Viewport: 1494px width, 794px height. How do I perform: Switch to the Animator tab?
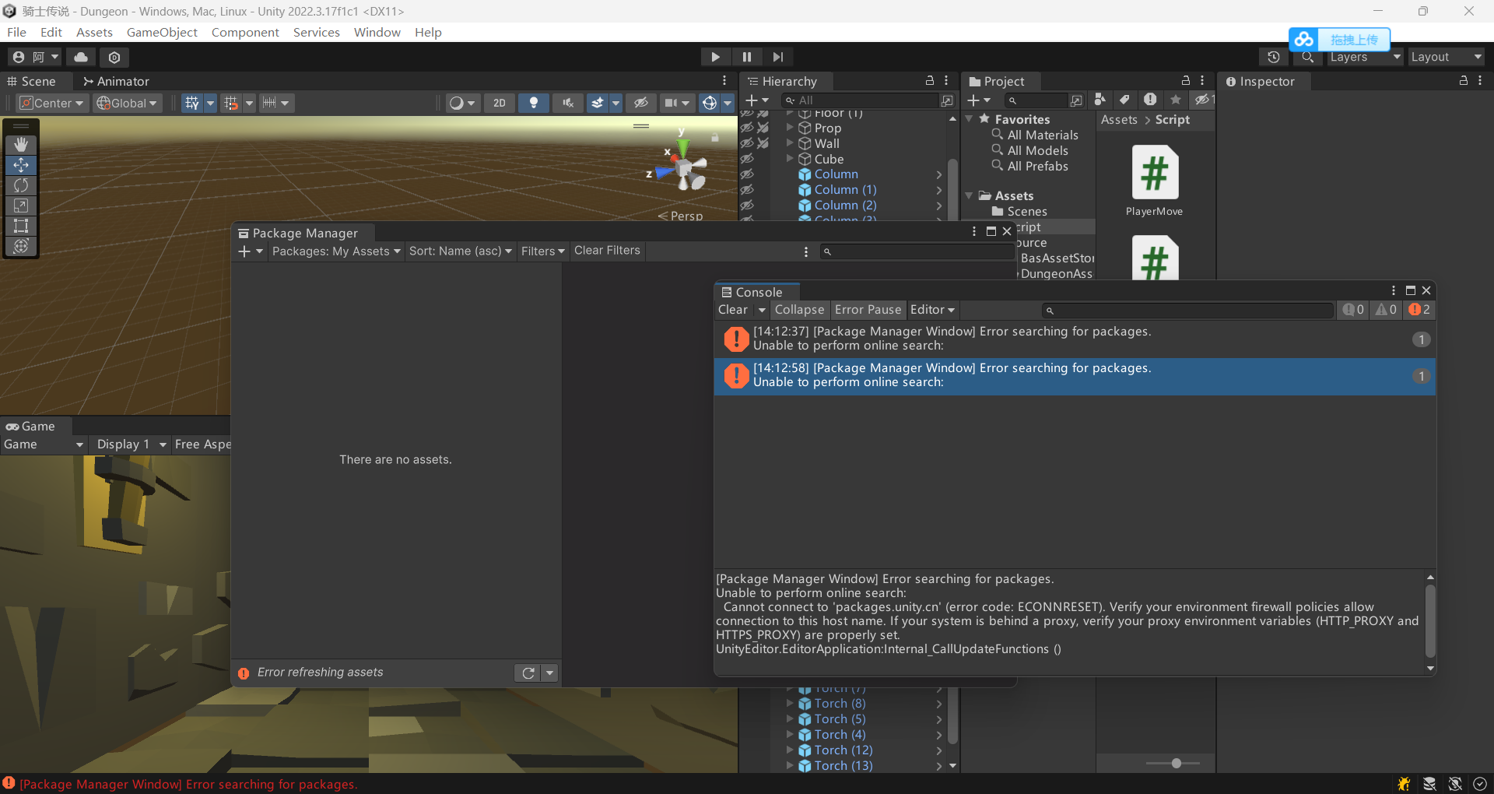[x=116, y=81]
